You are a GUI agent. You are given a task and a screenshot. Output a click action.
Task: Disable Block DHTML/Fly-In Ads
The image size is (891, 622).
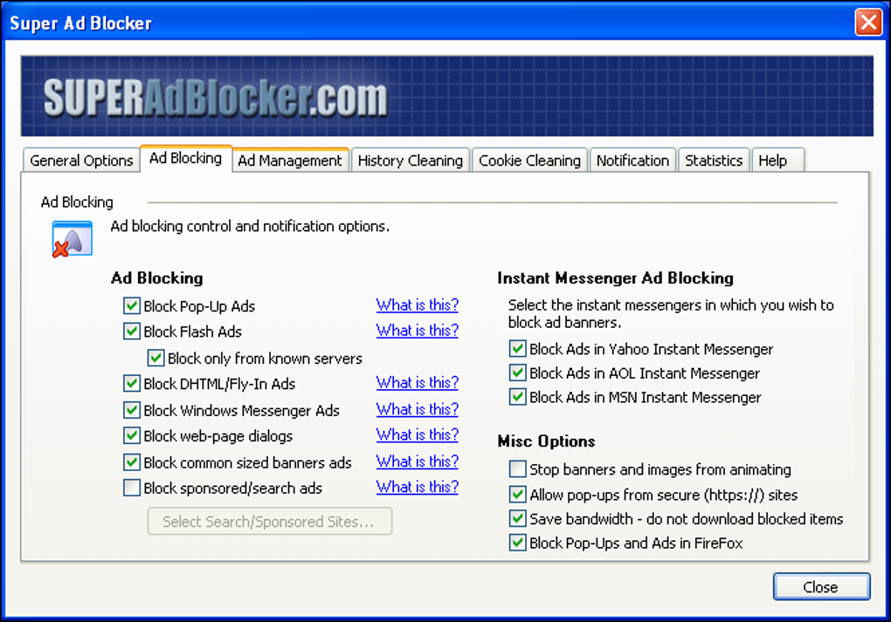click(132, 383)
